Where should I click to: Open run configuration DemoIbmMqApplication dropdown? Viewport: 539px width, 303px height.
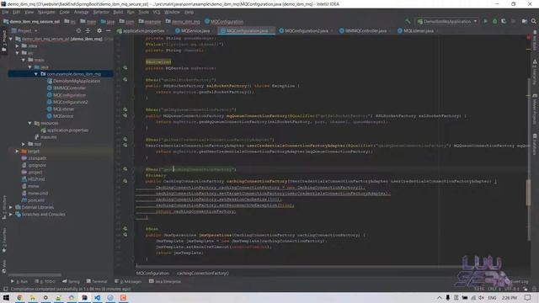[447, 21]
